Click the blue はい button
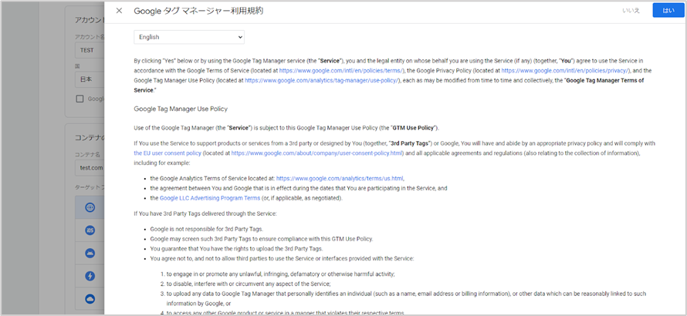The height and width of the screenshot is (316, 687). pos(668,11)
